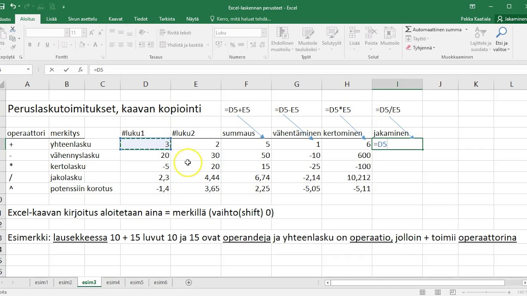Click the Format Painter brush icon

[x=12, y=48]
